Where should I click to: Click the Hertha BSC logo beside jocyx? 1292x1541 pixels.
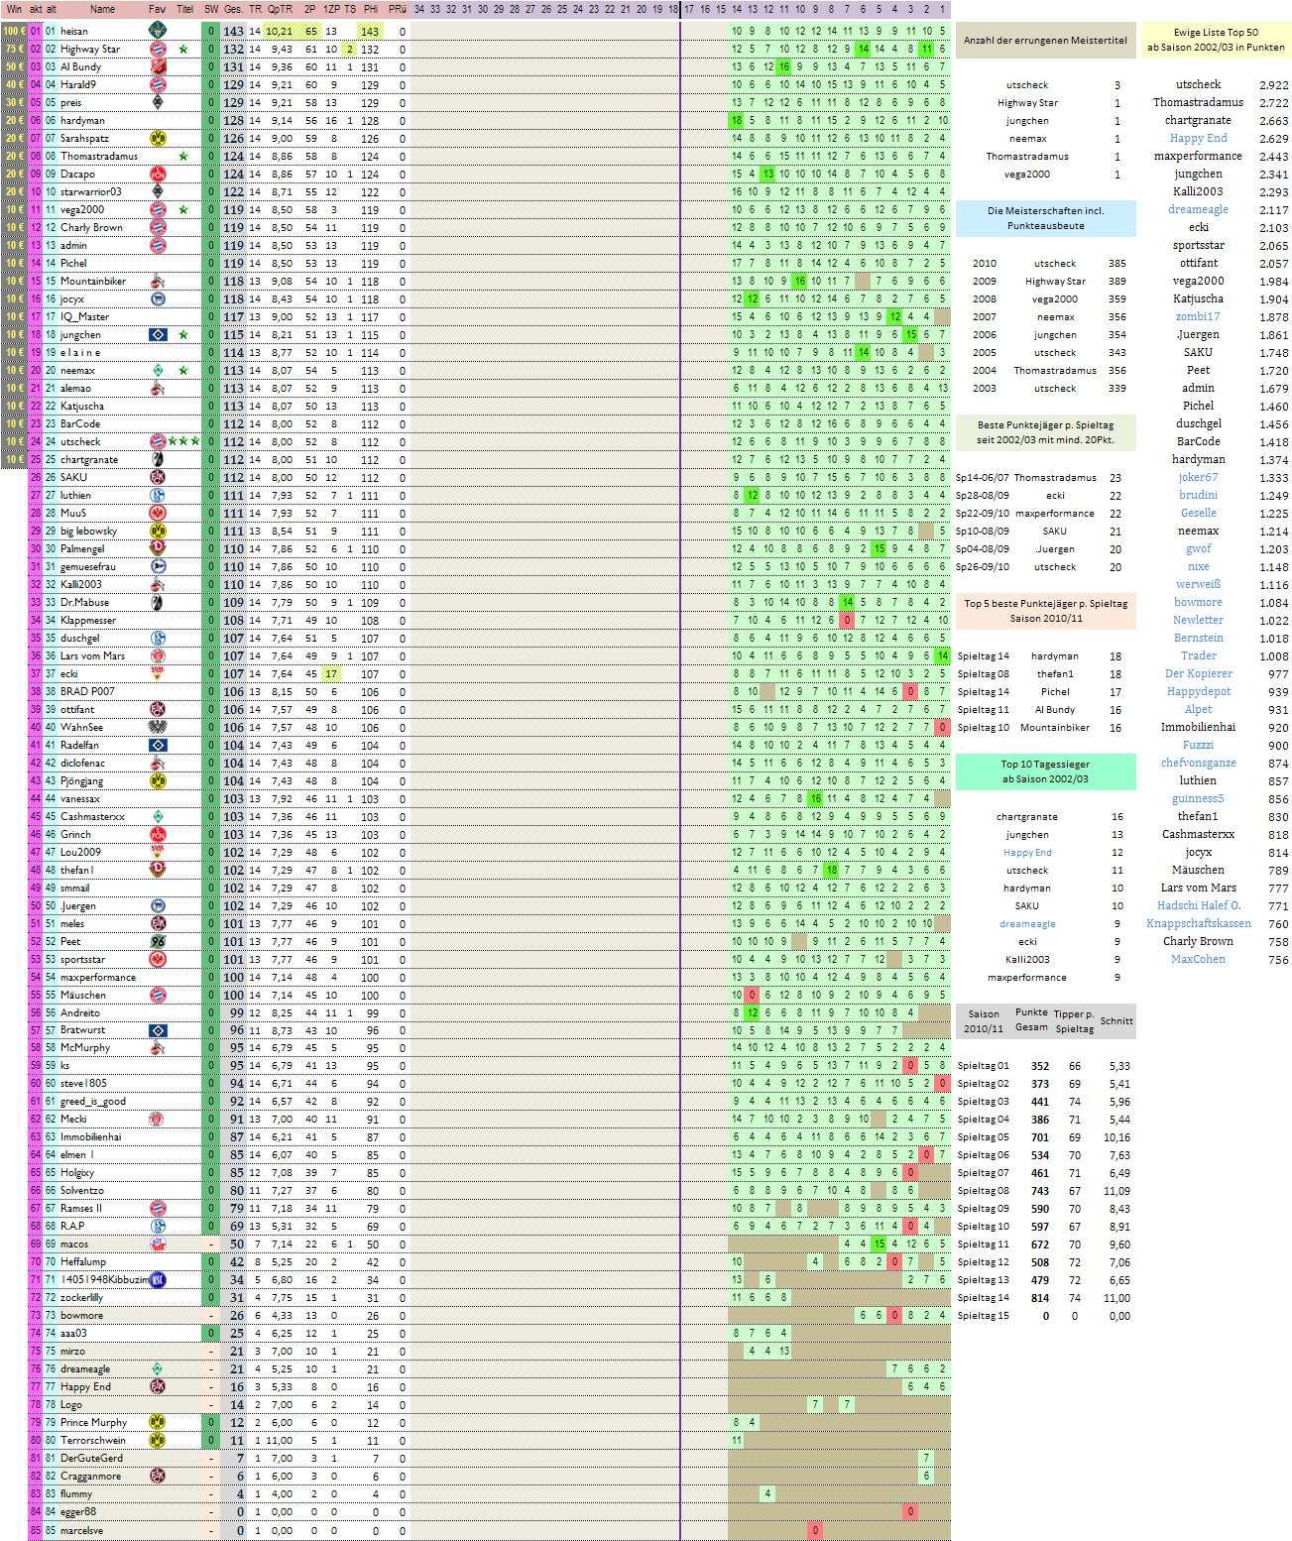coord(157,299)
